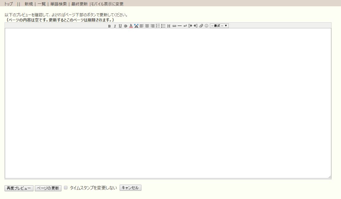Apply strikethrough formatting
The width and height of the screenshot is (341, 199).
[x=126, y=26]
